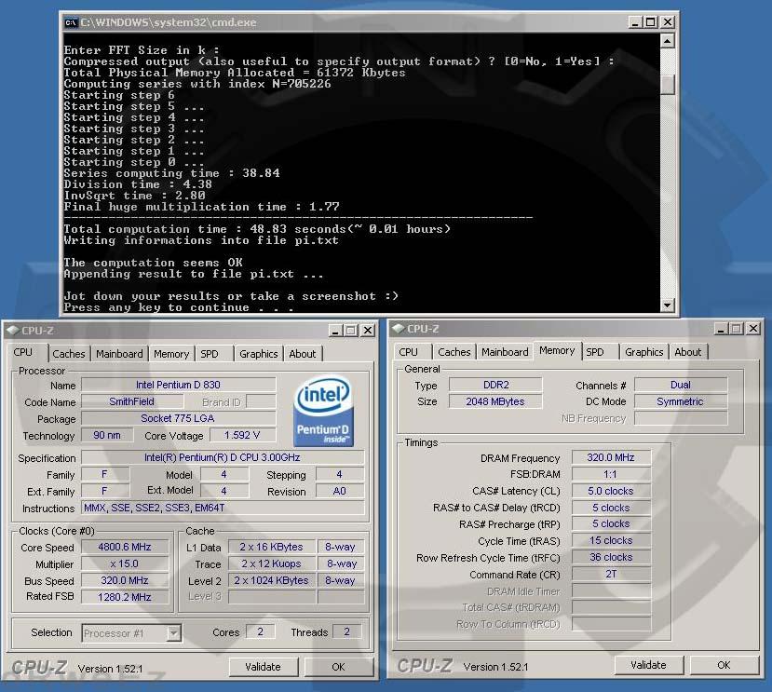Viewport: 772px width, 692px height.
Task: Click the Package value Socket 775 LGA
Action: (178, 418)
